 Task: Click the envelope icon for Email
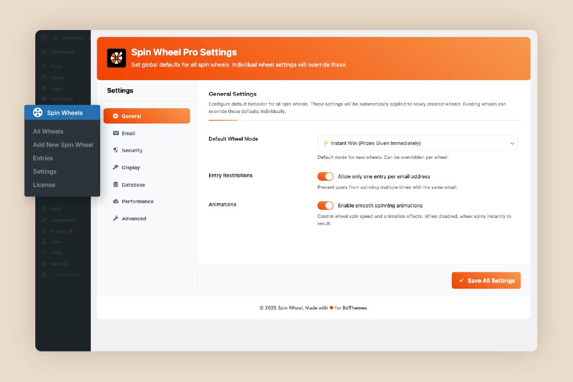(x=115, y=133)
